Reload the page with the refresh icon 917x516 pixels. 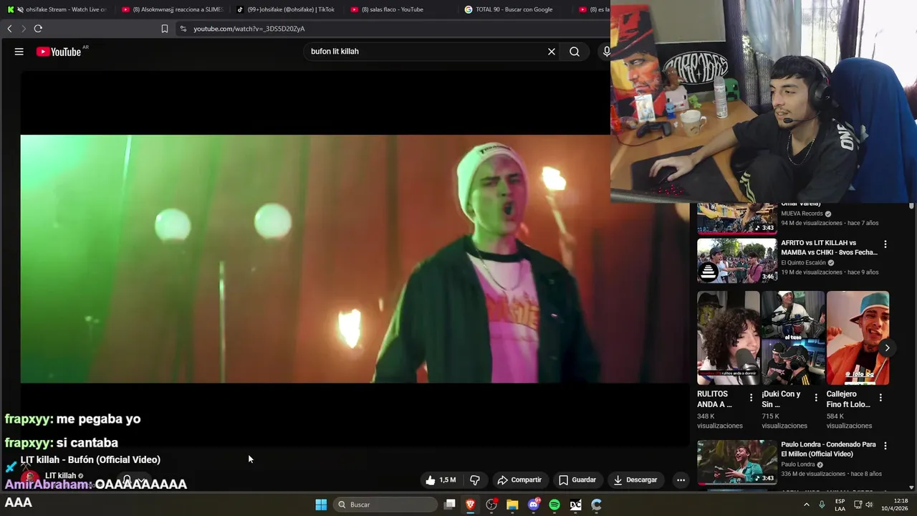coord(38,29)
